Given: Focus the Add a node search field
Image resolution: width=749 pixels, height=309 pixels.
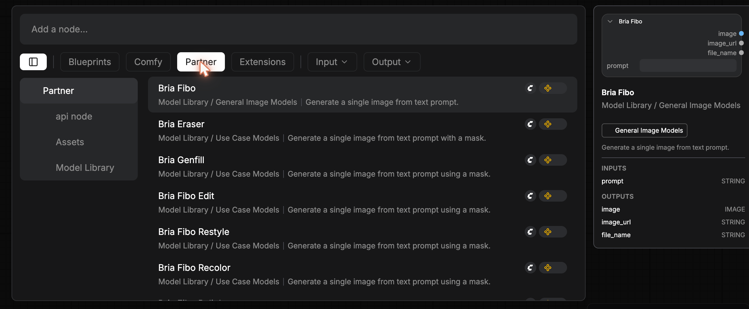Looking at the screenshot, I should [298, 29].
